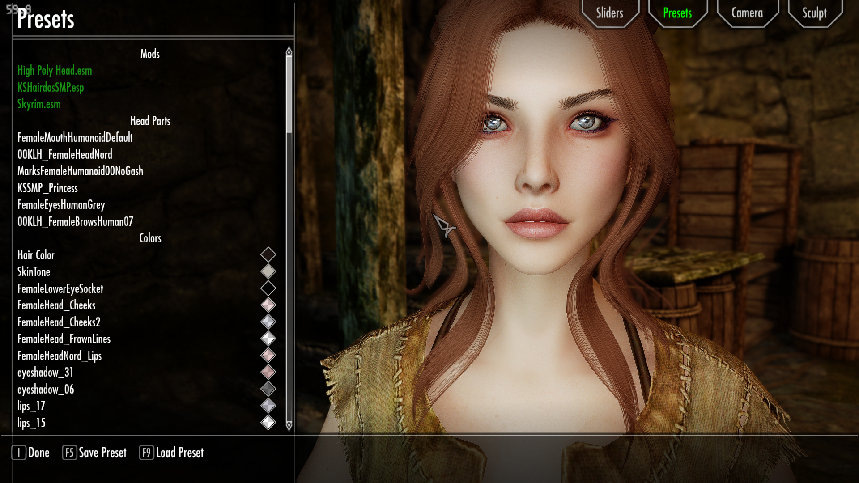The width and height of the screenshot is (859, 483).
Task: Click scrollbar up arrow in presets list
Action: pyautogui.click(x=289, y=52)
